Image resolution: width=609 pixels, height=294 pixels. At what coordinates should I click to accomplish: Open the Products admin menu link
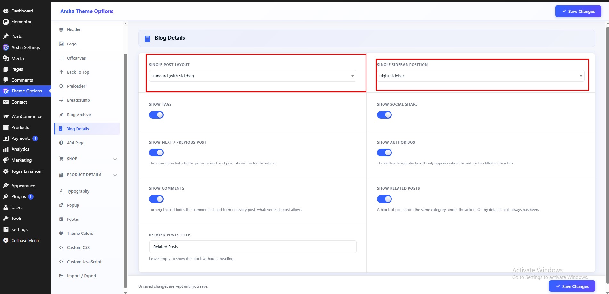pyautogui.click(x=26, y=127)
